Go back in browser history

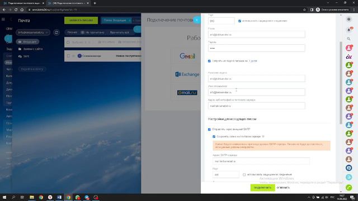point(4,10)
